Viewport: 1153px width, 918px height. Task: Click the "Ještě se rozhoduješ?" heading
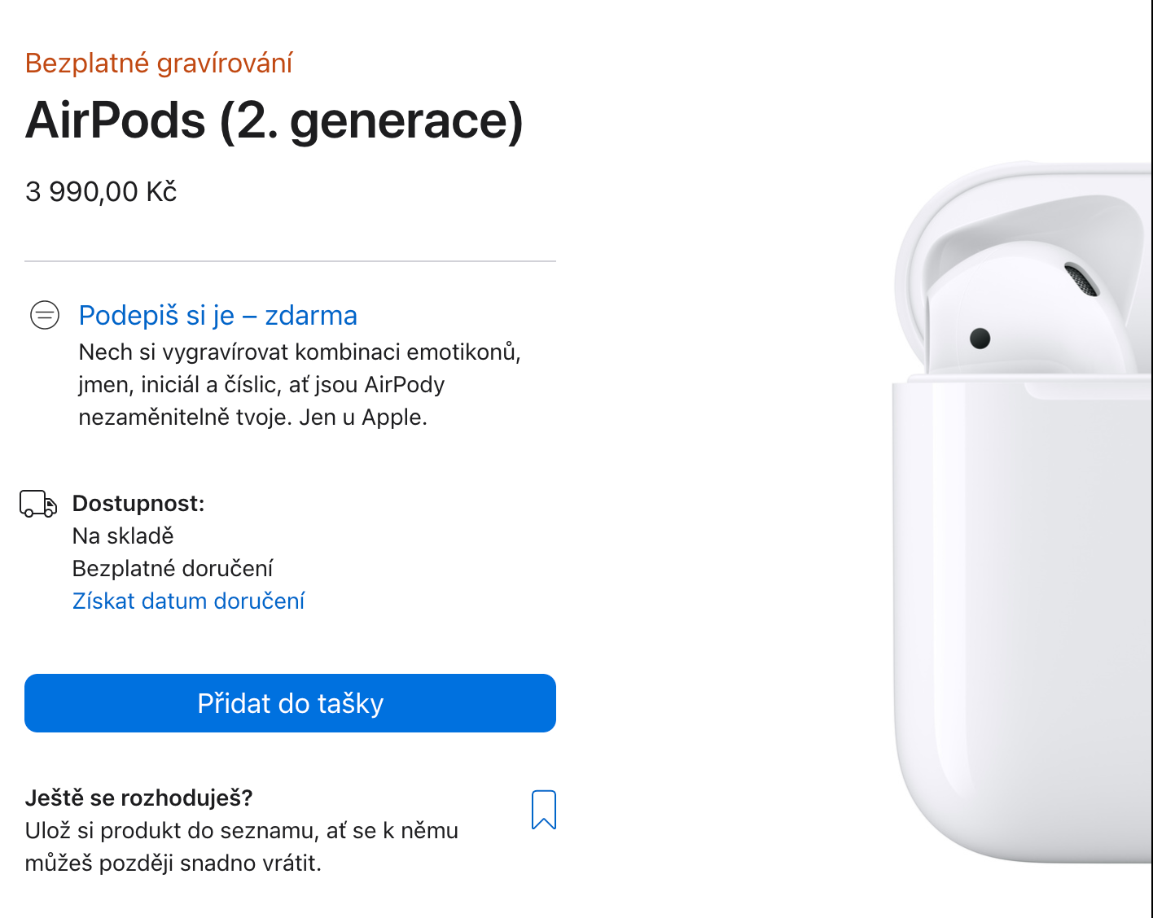[139, 798]
